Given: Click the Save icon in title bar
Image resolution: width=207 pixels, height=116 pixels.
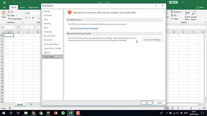Looking at the screenshot, I should tap(4, 3).
